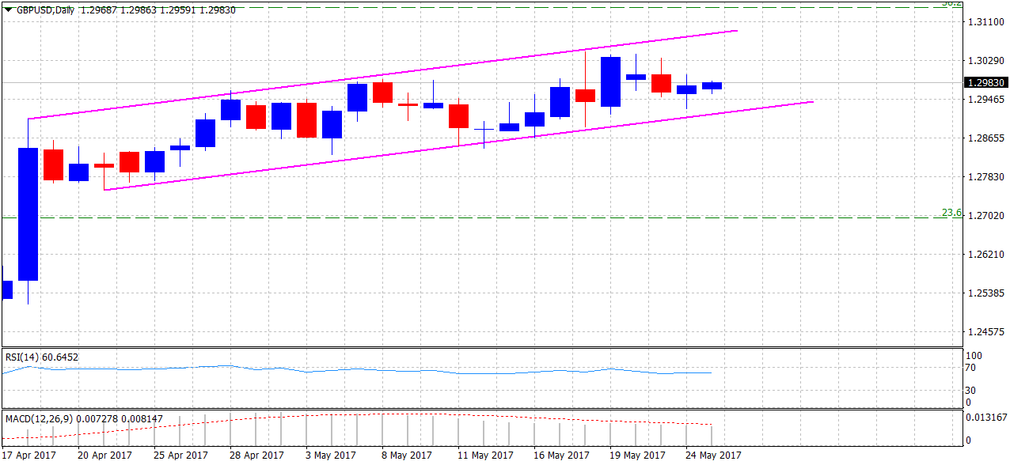Viewport: 1010px width, 465px height.
Task: Click the 20 Apr 2017 date label
Action: pyautogui.click(x=104, y=456)
